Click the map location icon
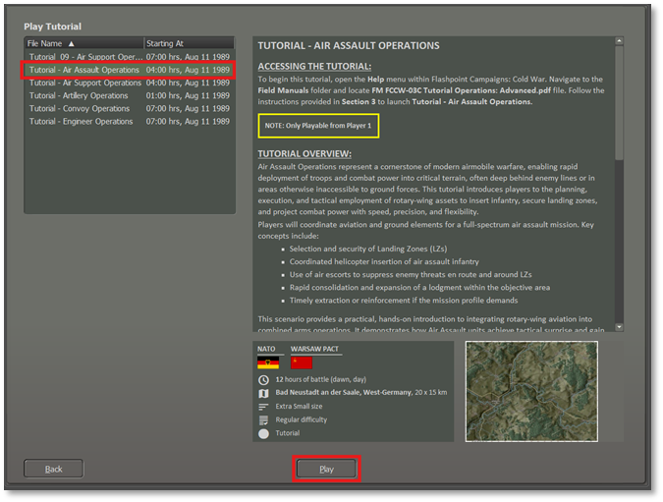 pos(263,393)
